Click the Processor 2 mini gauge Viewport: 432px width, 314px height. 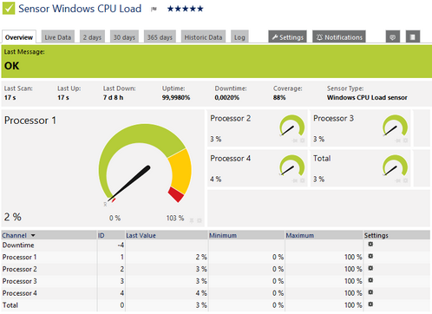click(x=291, y=126)
